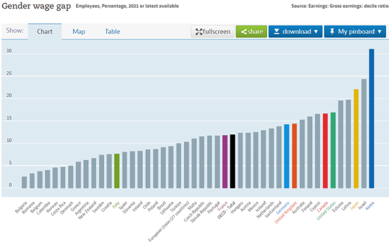Click the teal United States bar

pyautogui.click(x=333, y=150)
